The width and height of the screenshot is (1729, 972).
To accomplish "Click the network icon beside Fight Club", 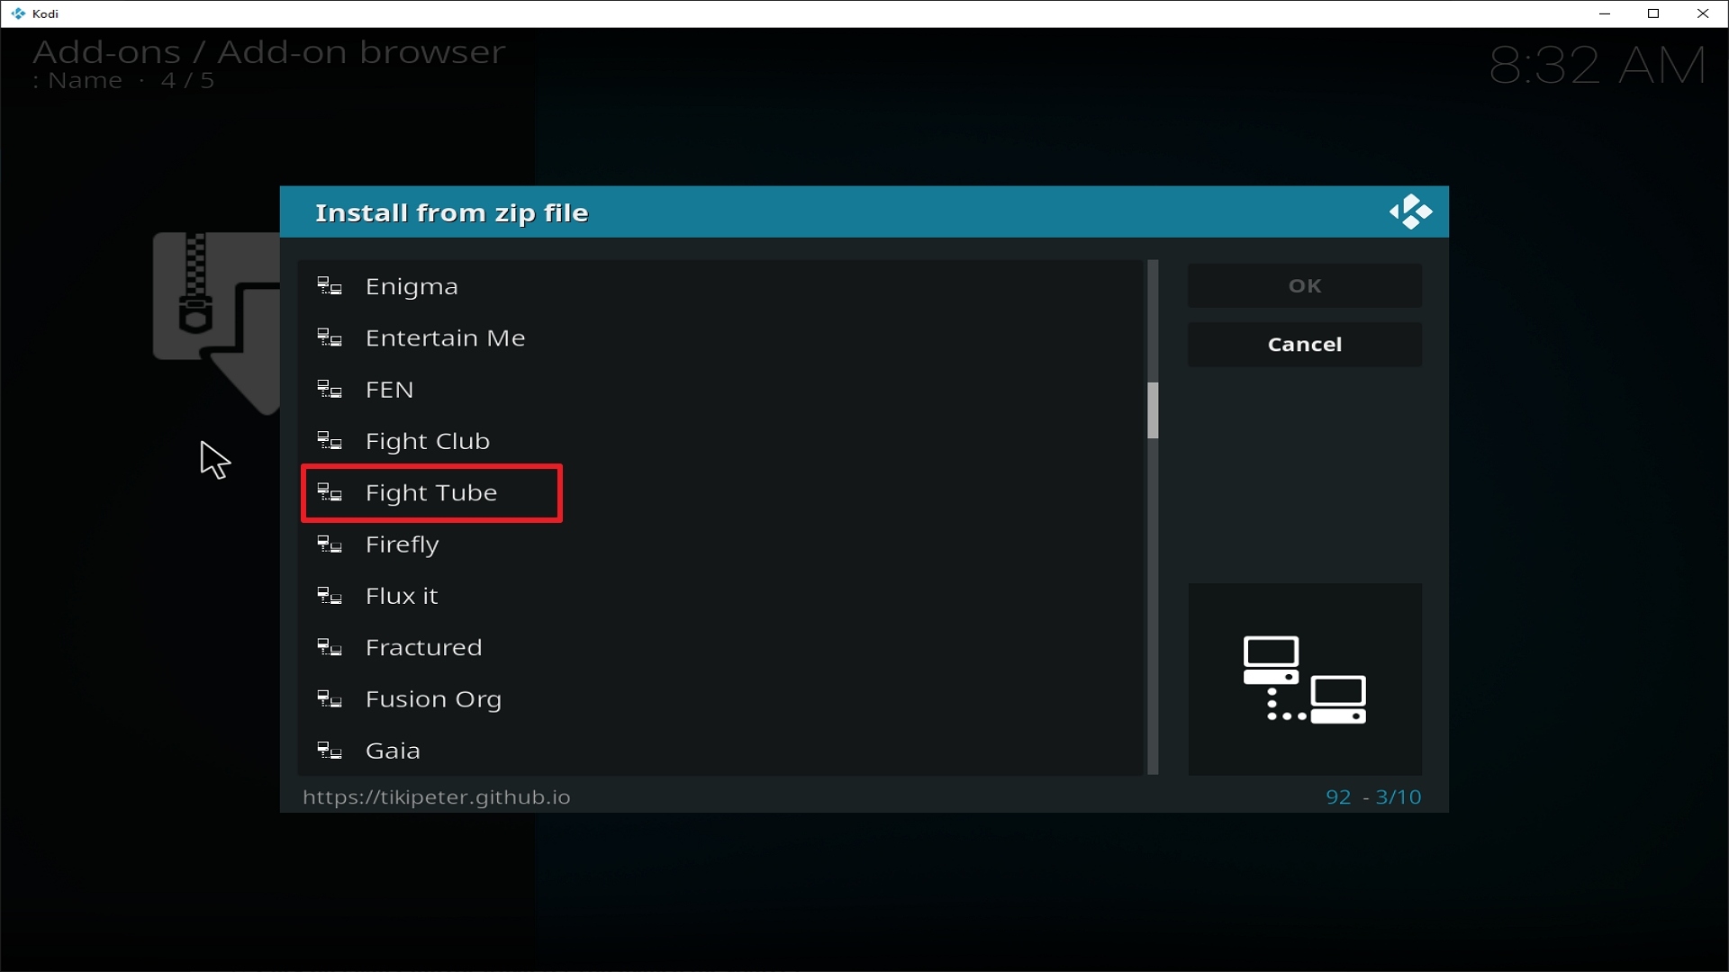I will tap(330, 441).
